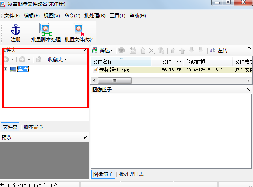
Task: Close the 图像篮子 panel
Action: click(248, 89)
